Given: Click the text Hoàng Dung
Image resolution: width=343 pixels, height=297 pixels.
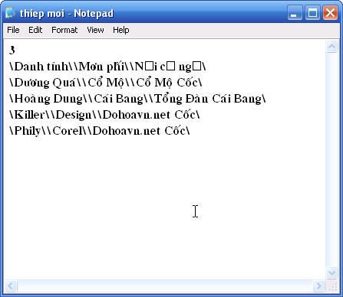Looking at the screenshot, I should pos(48,99).
